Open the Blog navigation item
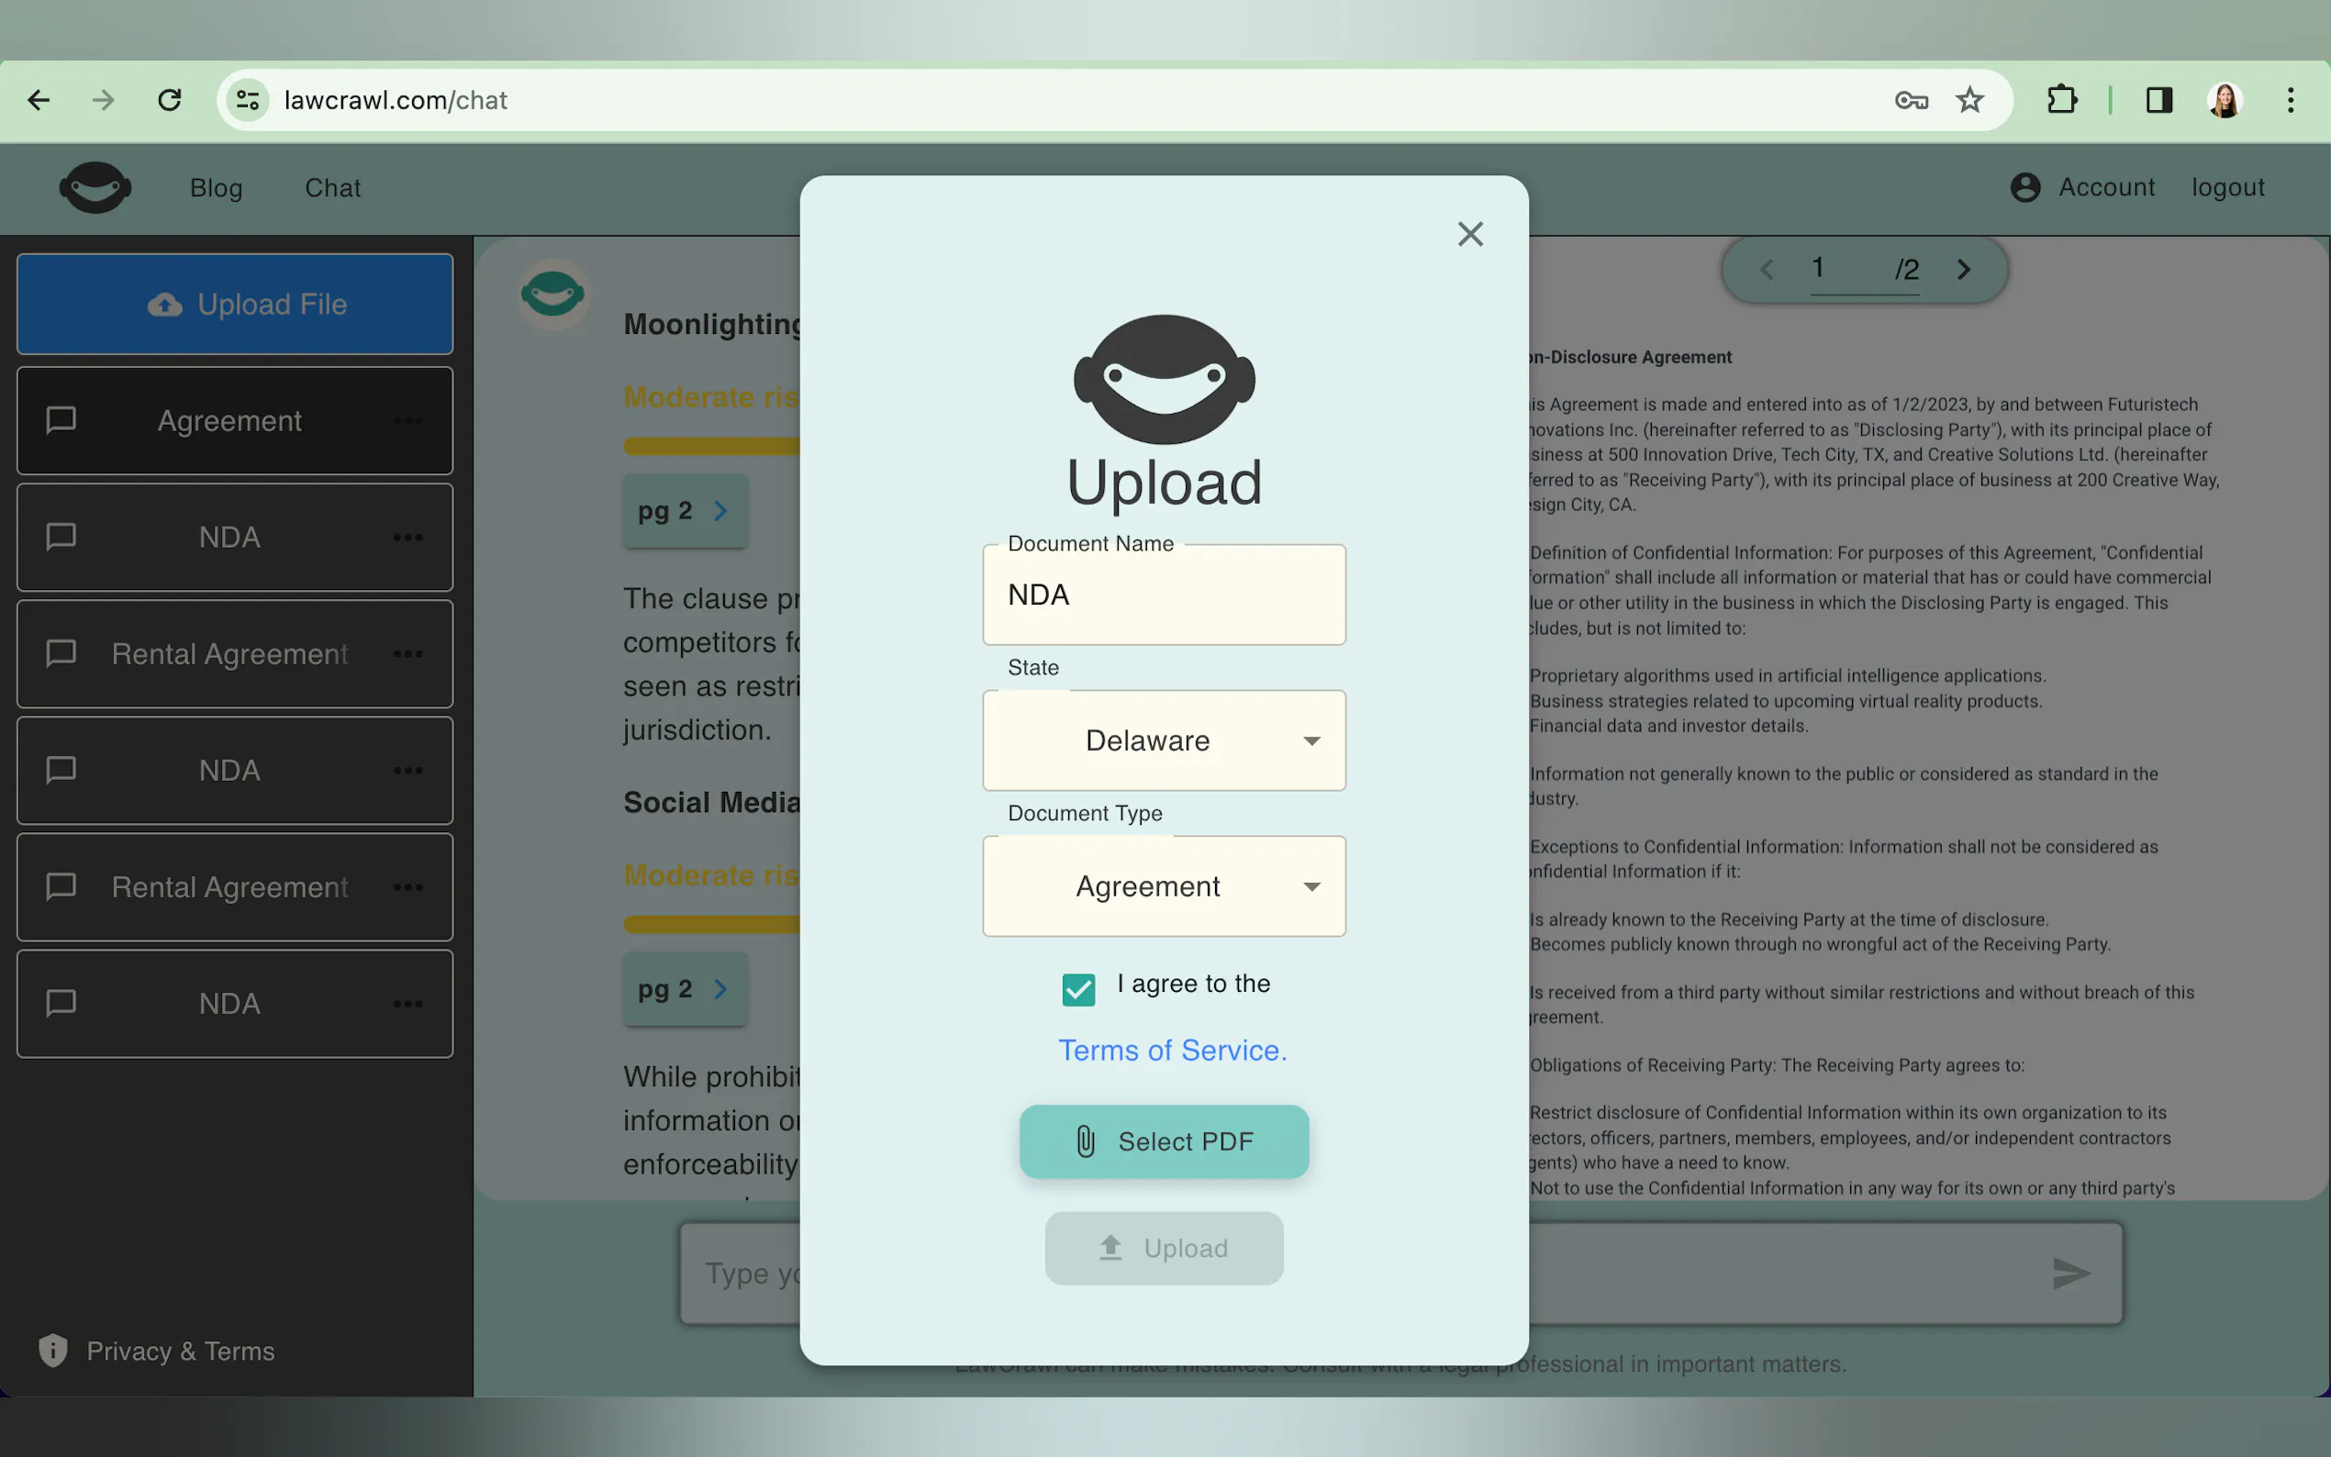2331x1457 pixels. [x=216, y=188]
